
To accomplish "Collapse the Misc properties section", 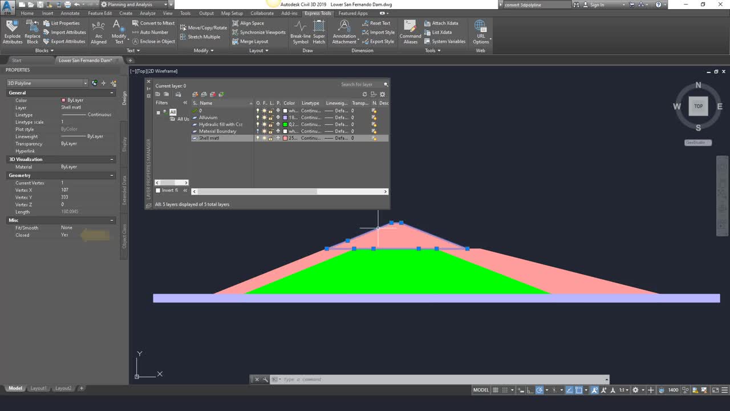I will (x=112, y=220).
